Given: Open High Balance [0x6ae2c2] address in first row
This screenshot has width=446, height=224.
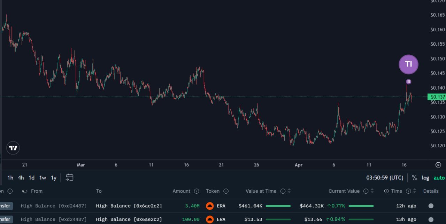Looking at the screenshot, I should (x=129, y=206).
